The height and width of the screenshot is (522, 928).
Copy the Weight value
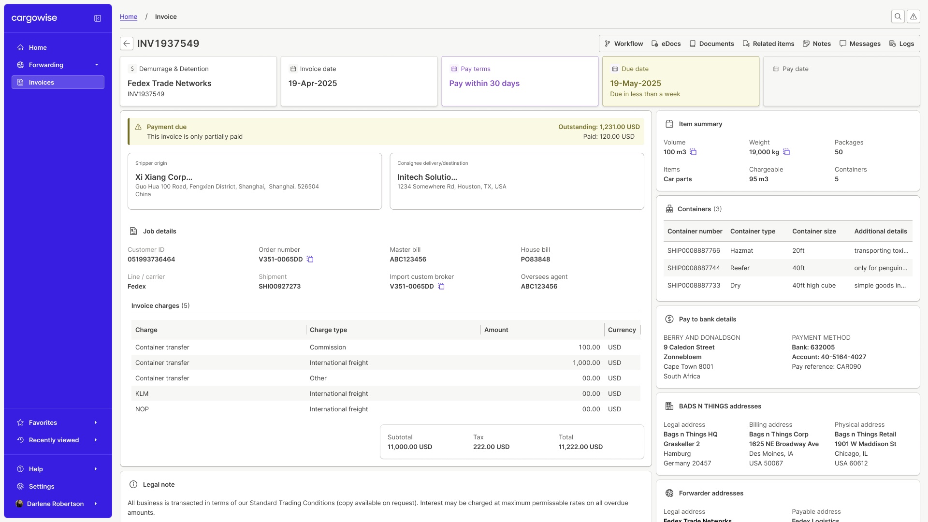click(786, 152)
